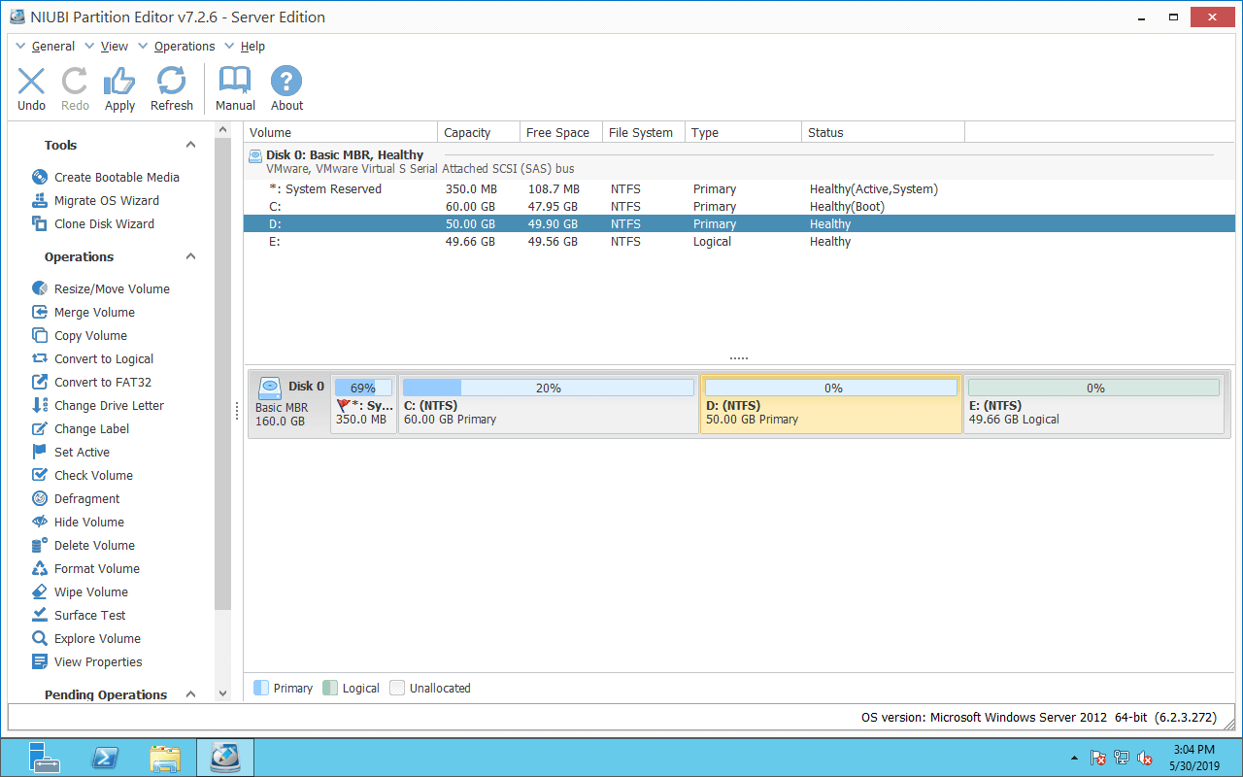The height and width of the screenshot is (777, 1243).
Task: Collapse the Tools section
Action: (x=190, y=145)
